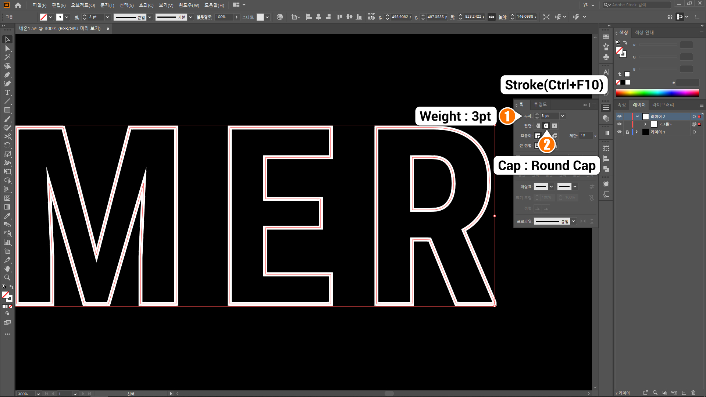This screenshot has height=397, width=706.
Task: Click the 제한 miter limit field
Action: click(586, 136)
